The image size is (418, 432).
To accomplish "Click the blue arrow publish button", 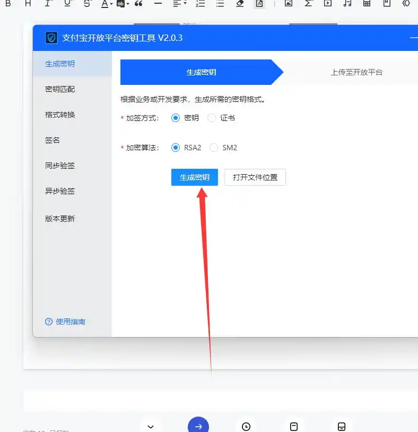I will point(198,426).
